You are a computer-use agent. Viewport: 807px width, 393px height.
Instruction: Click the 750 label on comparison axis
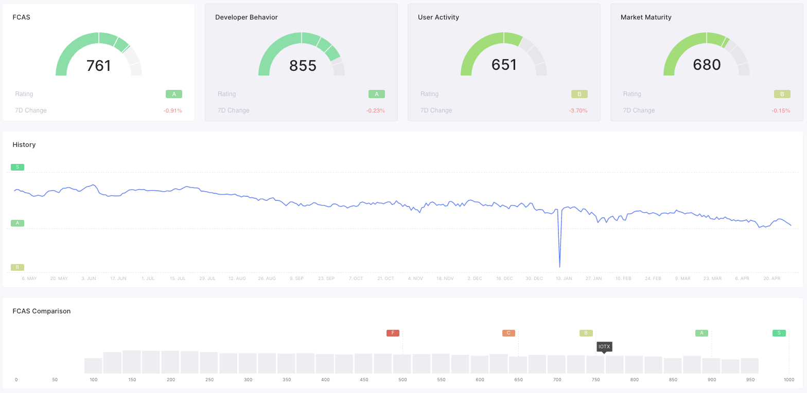(596, 380)
